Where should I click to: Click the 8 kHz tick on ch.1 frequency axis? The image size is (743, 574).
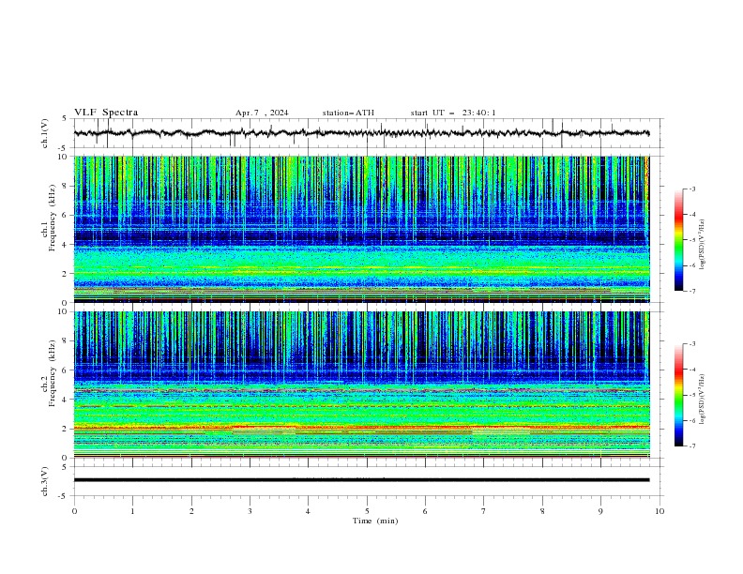(66, 186)
